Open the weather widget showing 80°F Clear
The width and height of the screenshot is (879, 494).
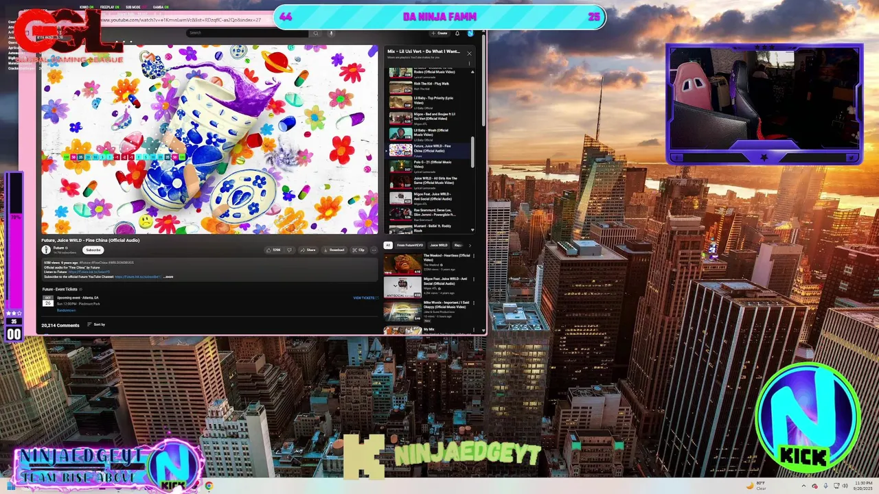(x=755, y=486)
